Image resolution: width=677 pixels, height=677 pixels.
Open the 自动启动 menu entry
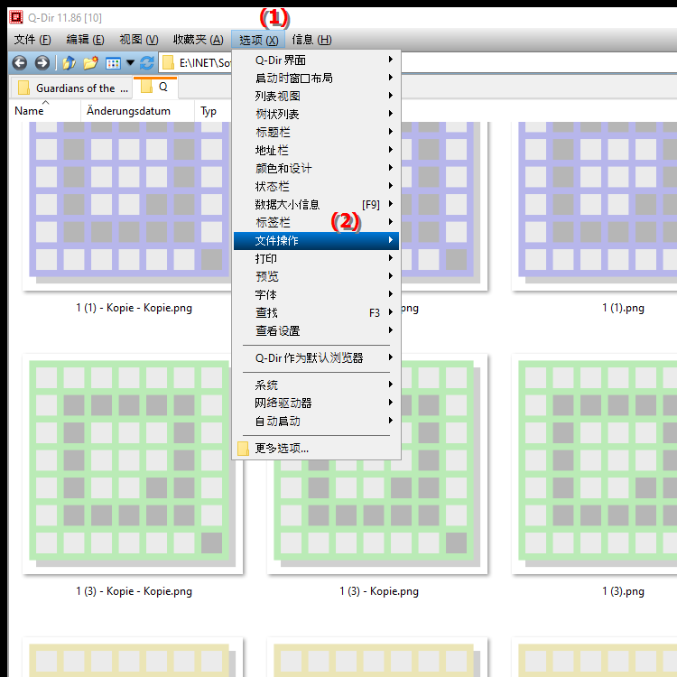pos(316,421)
